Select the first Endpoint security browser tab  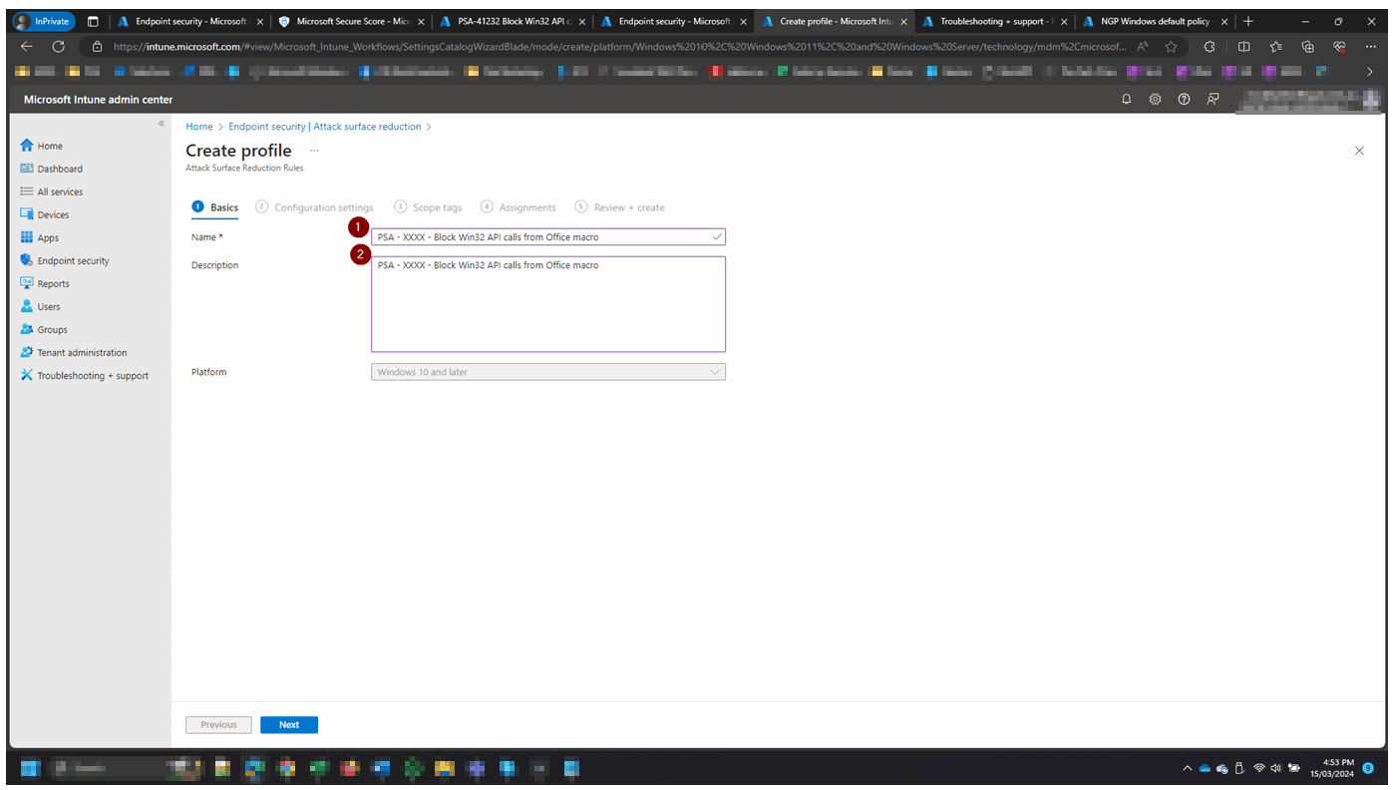[188, 21]
